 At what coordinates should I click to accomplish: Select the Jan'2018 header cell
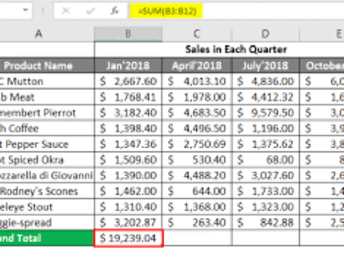coord(128,65)
